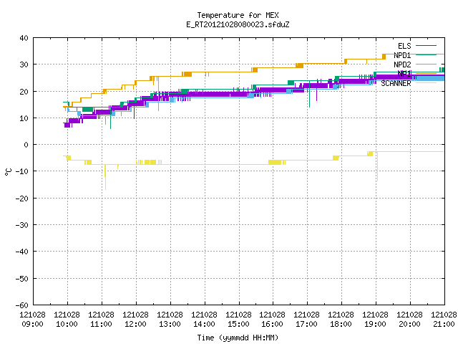The image size is (458, 344).
Task: Click the y-axis label 10
Action: tap(24, 118)
